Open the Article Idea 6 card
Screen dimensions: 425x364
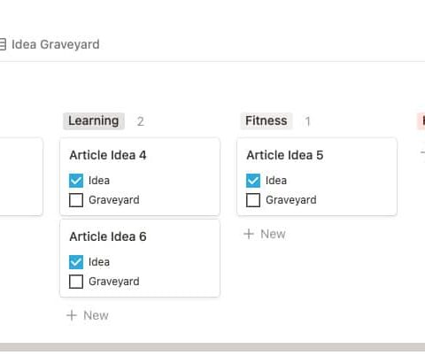[x=140, y=258]
